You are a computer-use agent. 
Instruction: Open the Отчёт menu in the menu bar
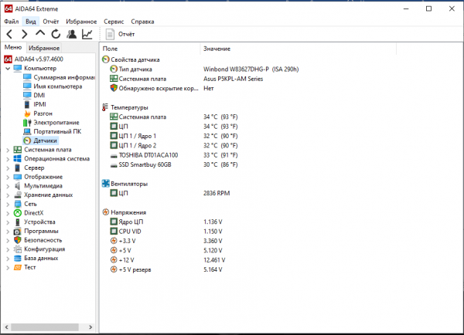[51, 22]
